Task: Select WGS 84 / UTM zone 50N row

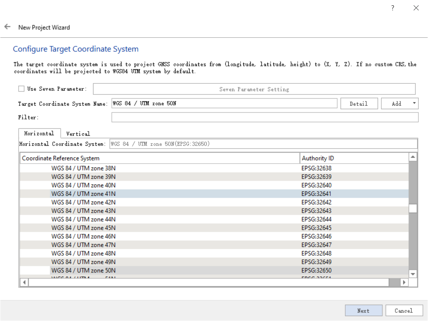Action: click(x=214, y=270)
